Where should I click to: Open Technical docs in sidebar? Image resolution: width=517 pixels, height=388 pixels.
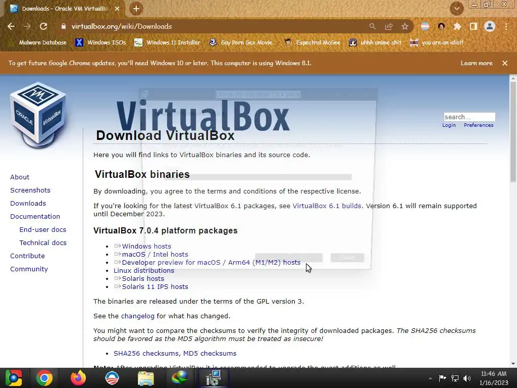(x=43, y=243)
